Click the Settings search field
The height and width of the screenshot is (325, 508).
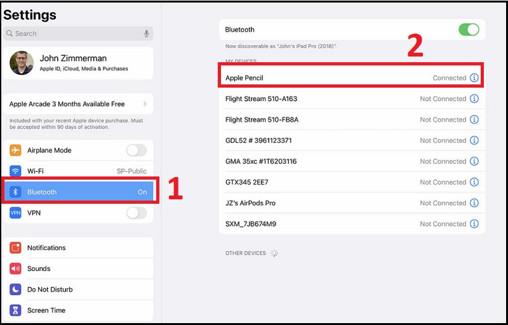click(x=73, y=34)
